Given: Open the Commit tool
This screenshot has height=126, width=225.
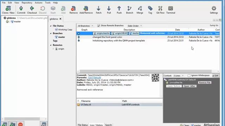Looking at the screenshot, I should 21,10.
